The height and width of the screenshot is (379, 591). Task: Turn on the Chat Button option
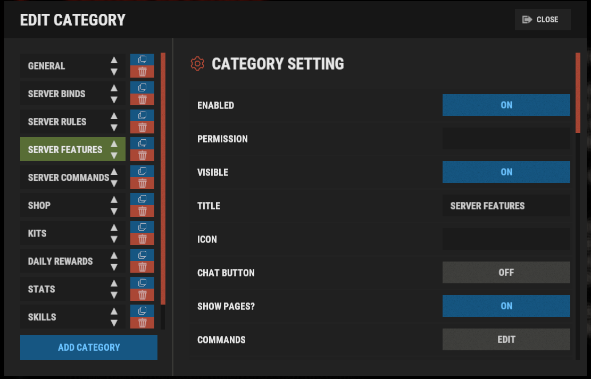tap(506, 272)
